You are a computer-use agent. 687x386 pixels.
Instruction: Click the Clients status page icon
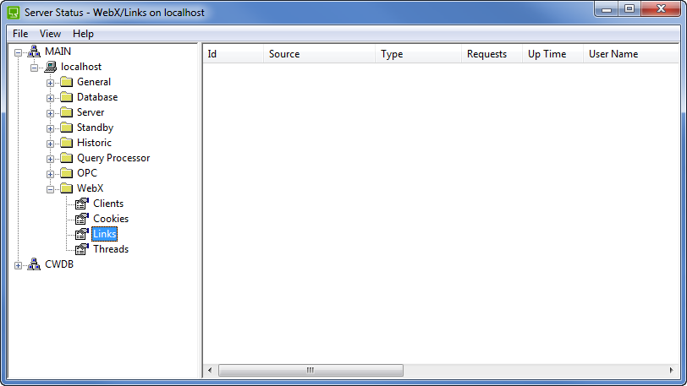82,204
